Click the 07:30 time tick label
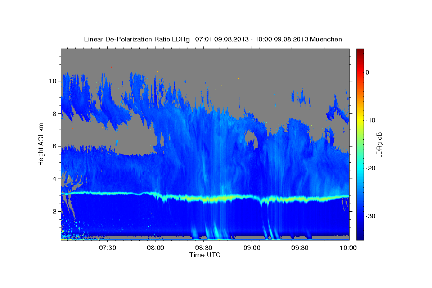Viewport: 432px width, 288px height. pyautogui.click(x=108, y=248)
